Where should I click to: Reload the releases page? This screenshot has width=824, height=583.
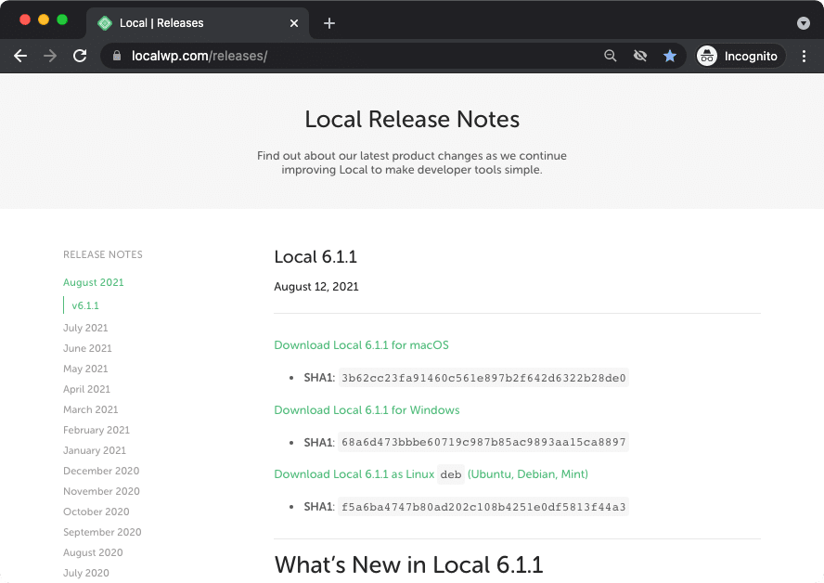(x=80, y=56)
